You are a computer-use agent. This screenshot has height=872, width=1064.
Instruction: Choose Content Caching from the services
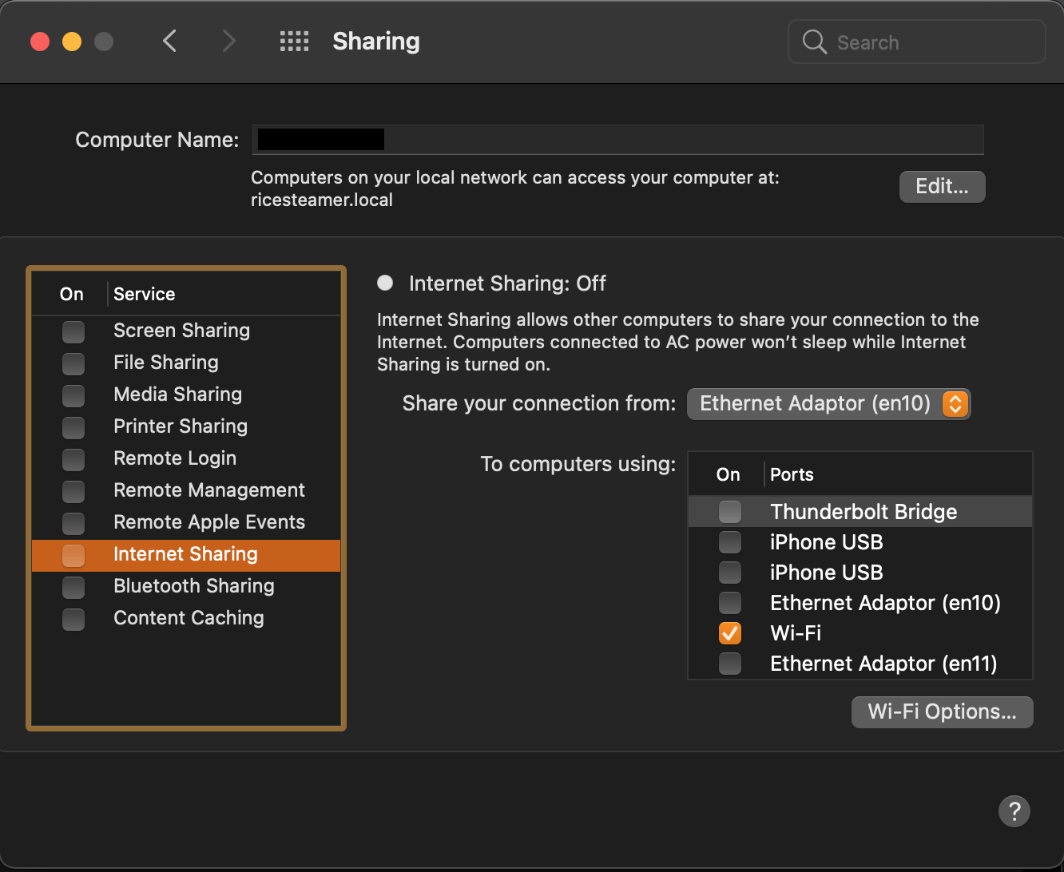189,618
